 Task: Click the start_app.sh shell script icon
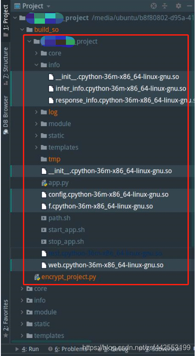44,230
